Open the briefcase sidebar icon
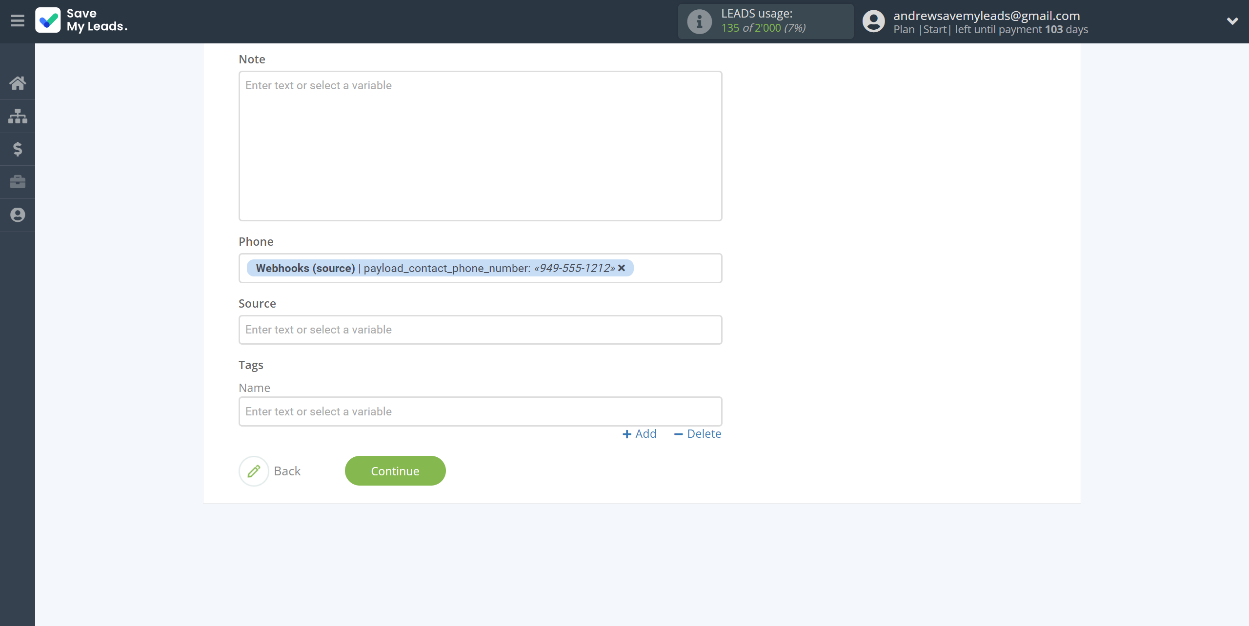1249x626 pixels. coord(18,182)
